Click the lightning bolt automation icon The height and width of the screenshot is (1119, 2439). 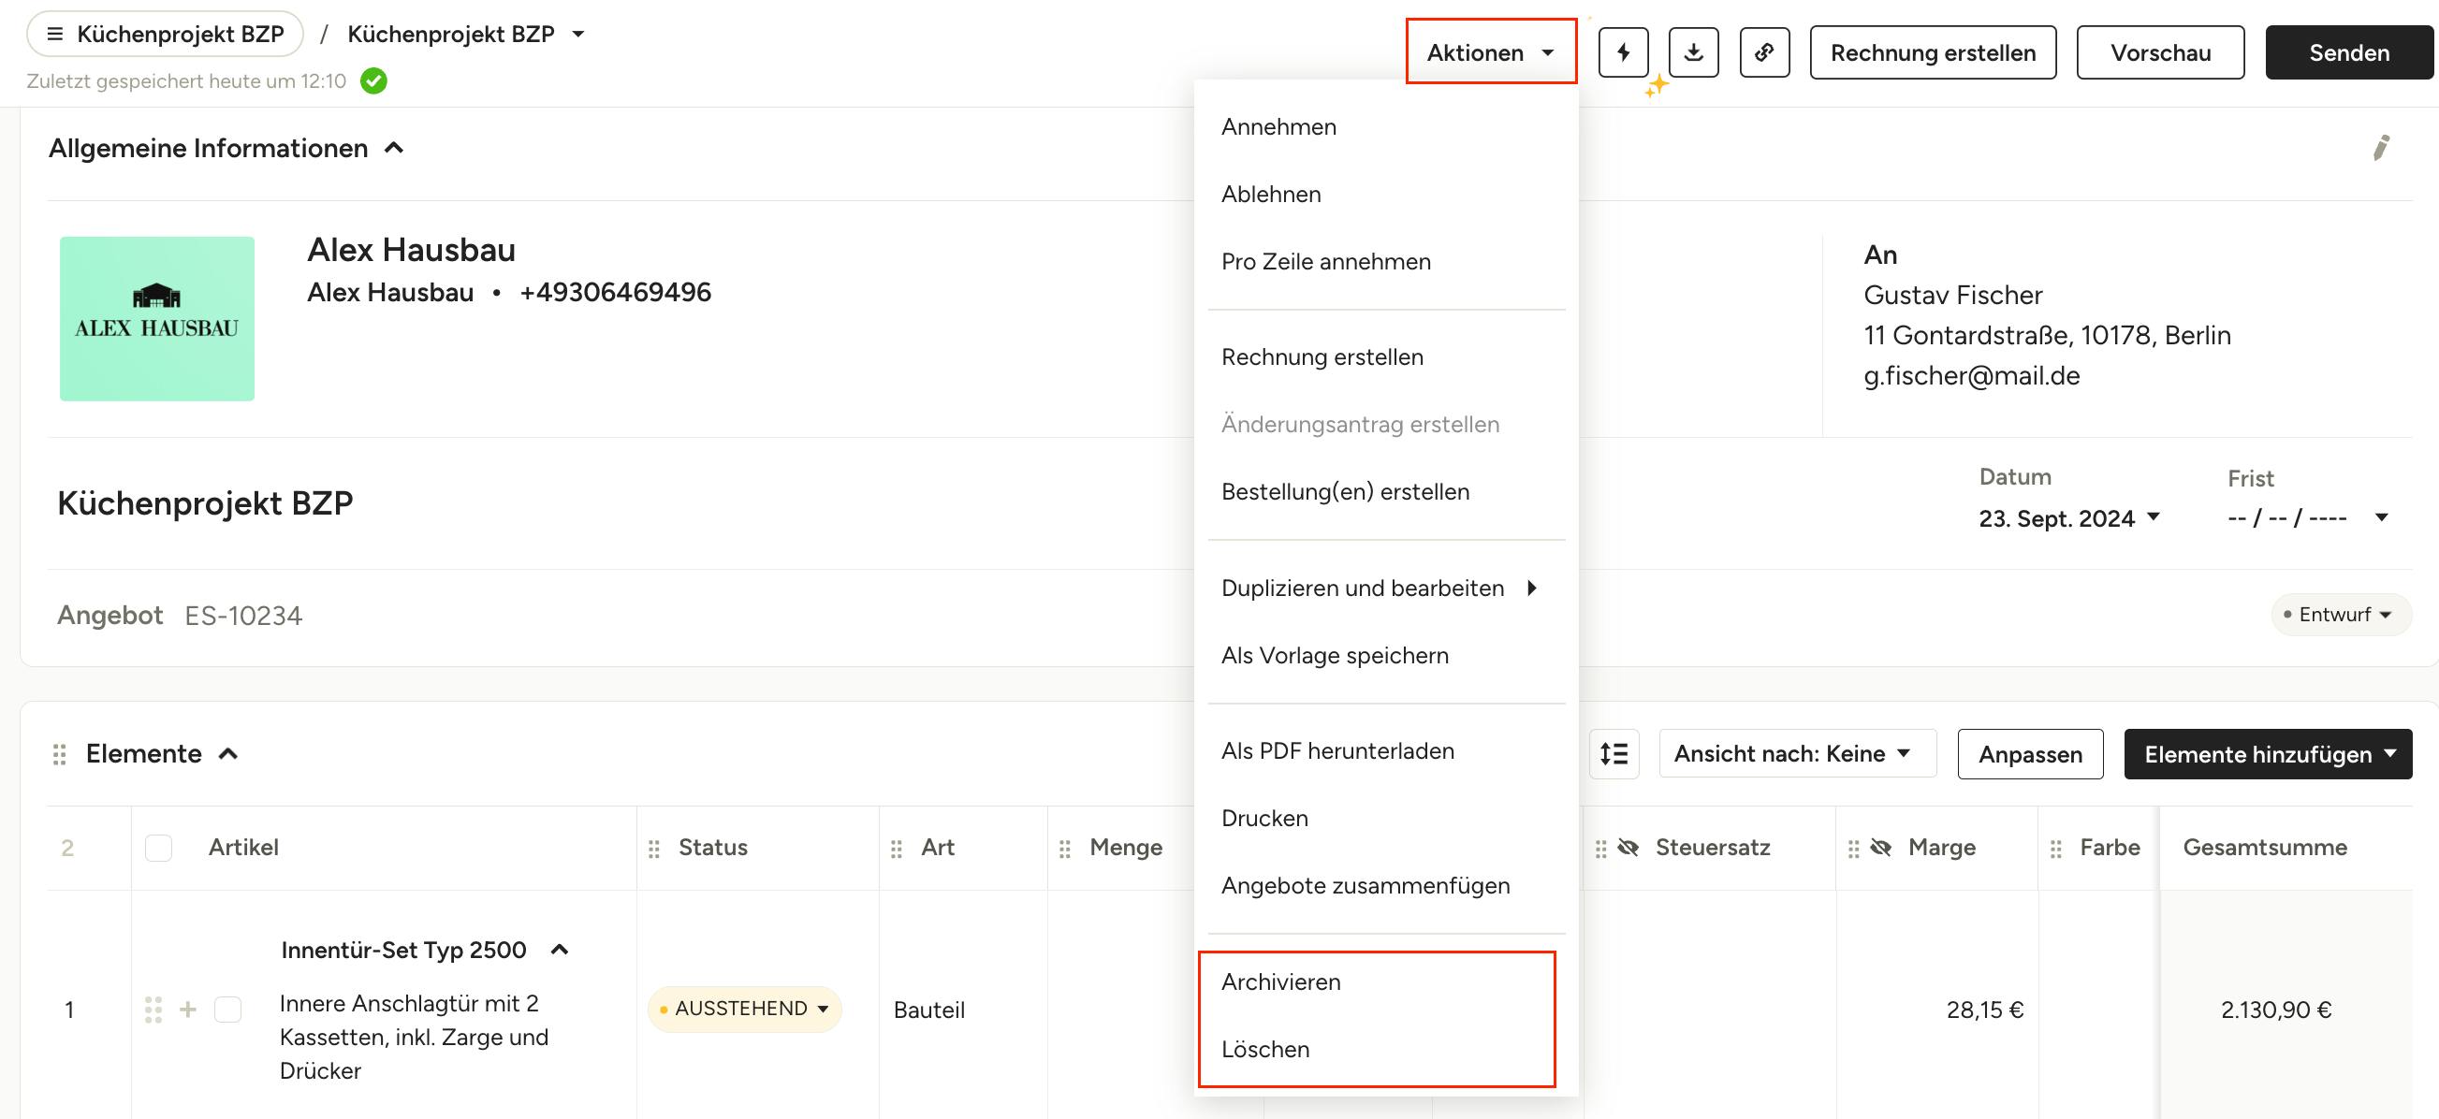pyautogui.click(x=1623, y=52)
